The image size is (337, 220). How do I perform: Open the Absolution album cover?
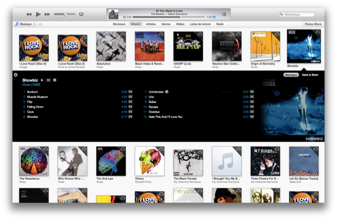111,46
